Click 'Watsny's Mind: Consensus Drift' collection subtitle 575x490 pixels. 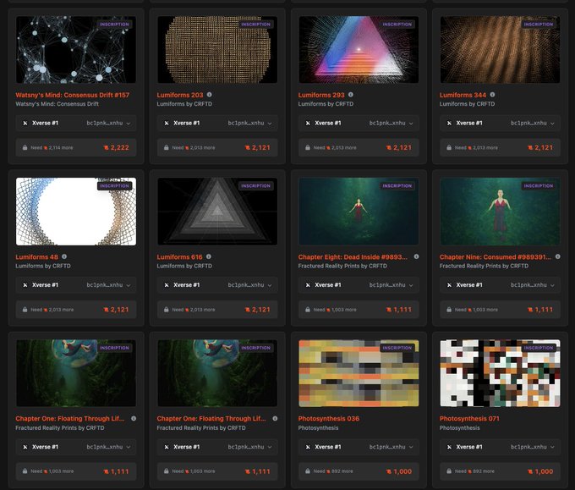click(x=57, y=104)
